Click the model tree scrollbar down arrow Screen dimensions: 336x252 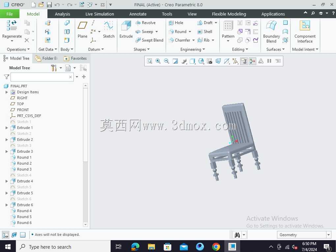click(x=85, y=225)
